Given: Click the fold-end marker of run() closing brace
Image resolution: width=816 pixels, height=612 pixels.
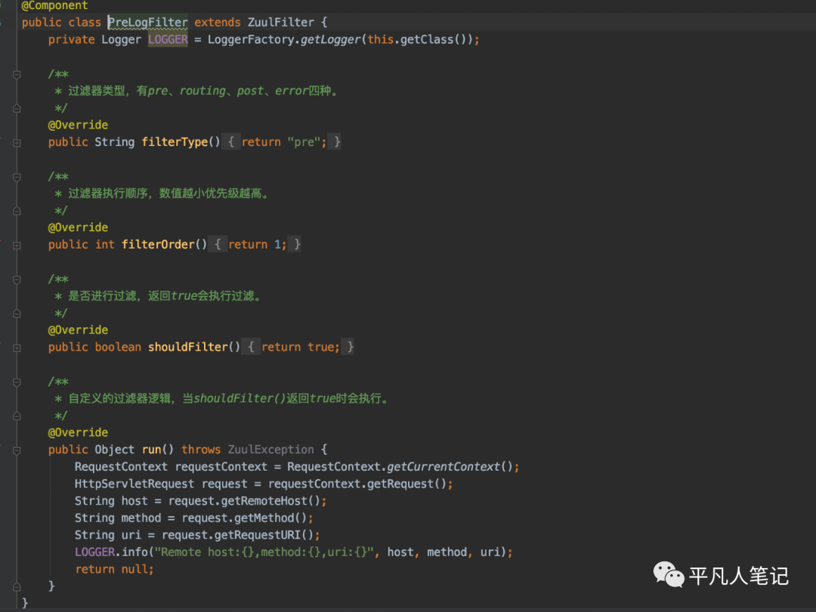Looking at the screenshot, I should click(17, 586).
